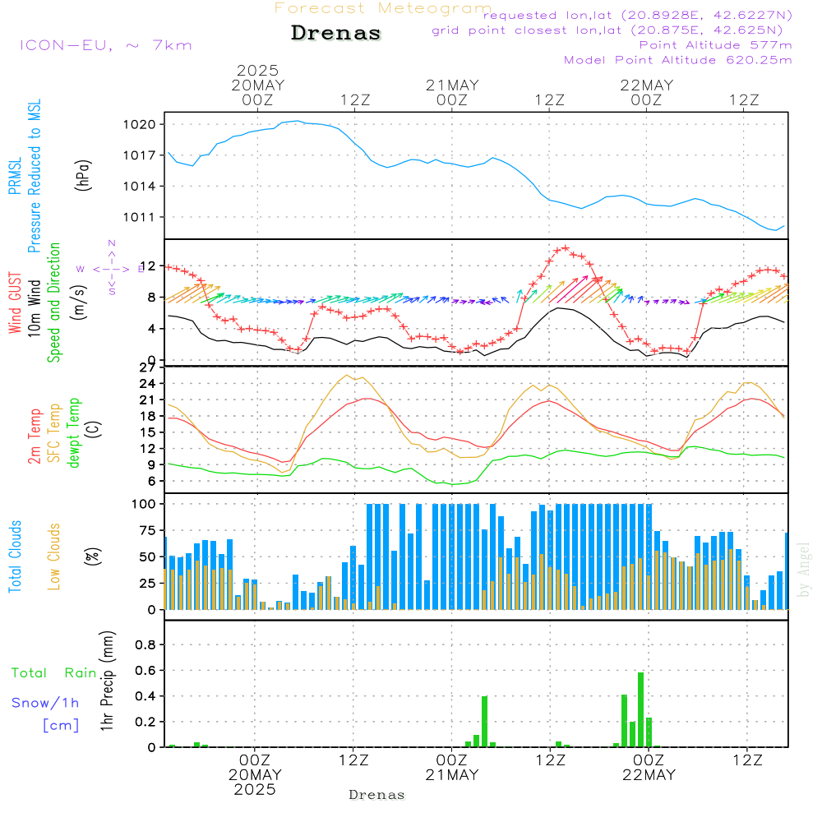The height and width of the screenshot is (822, 822).
Task: Click the '100' cloud percentage axis value
Action: tap(144, 504)
